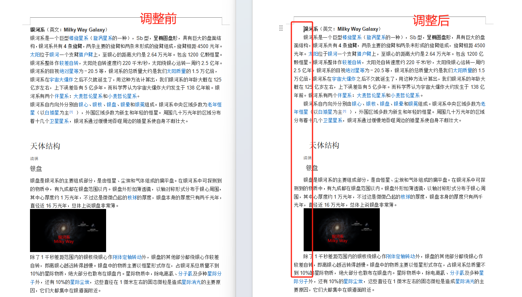522x297 pixels.
Task: Follow the 星际消光 link in left page
Action: pyautogui.click(x=191, y=282)
